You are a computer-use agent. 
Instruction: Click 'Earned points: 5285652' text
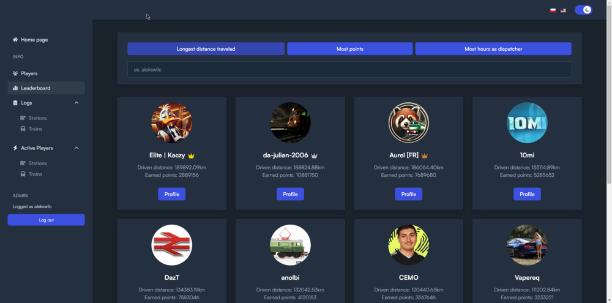tap(528, 175)
